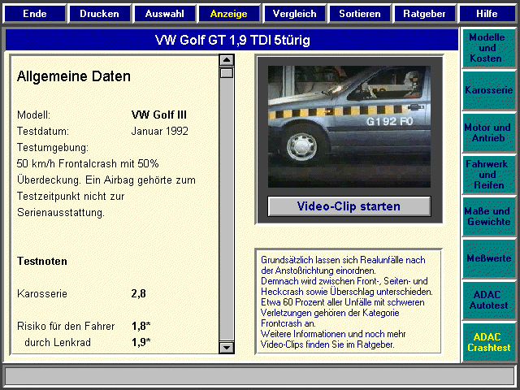Click the scrollbar down arrow

click(x=227, y=348)
